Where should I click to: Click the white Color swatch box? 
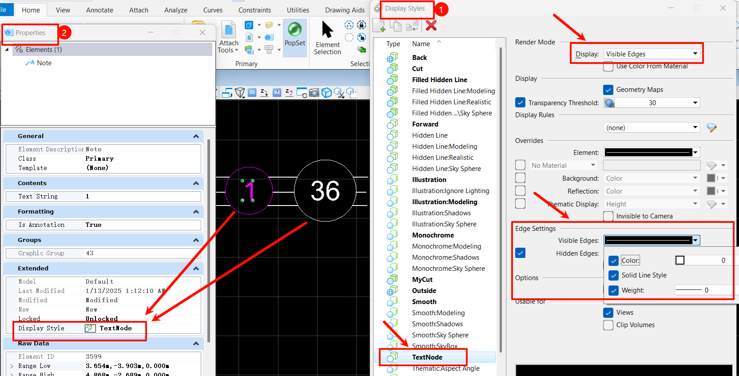[679, 260]
